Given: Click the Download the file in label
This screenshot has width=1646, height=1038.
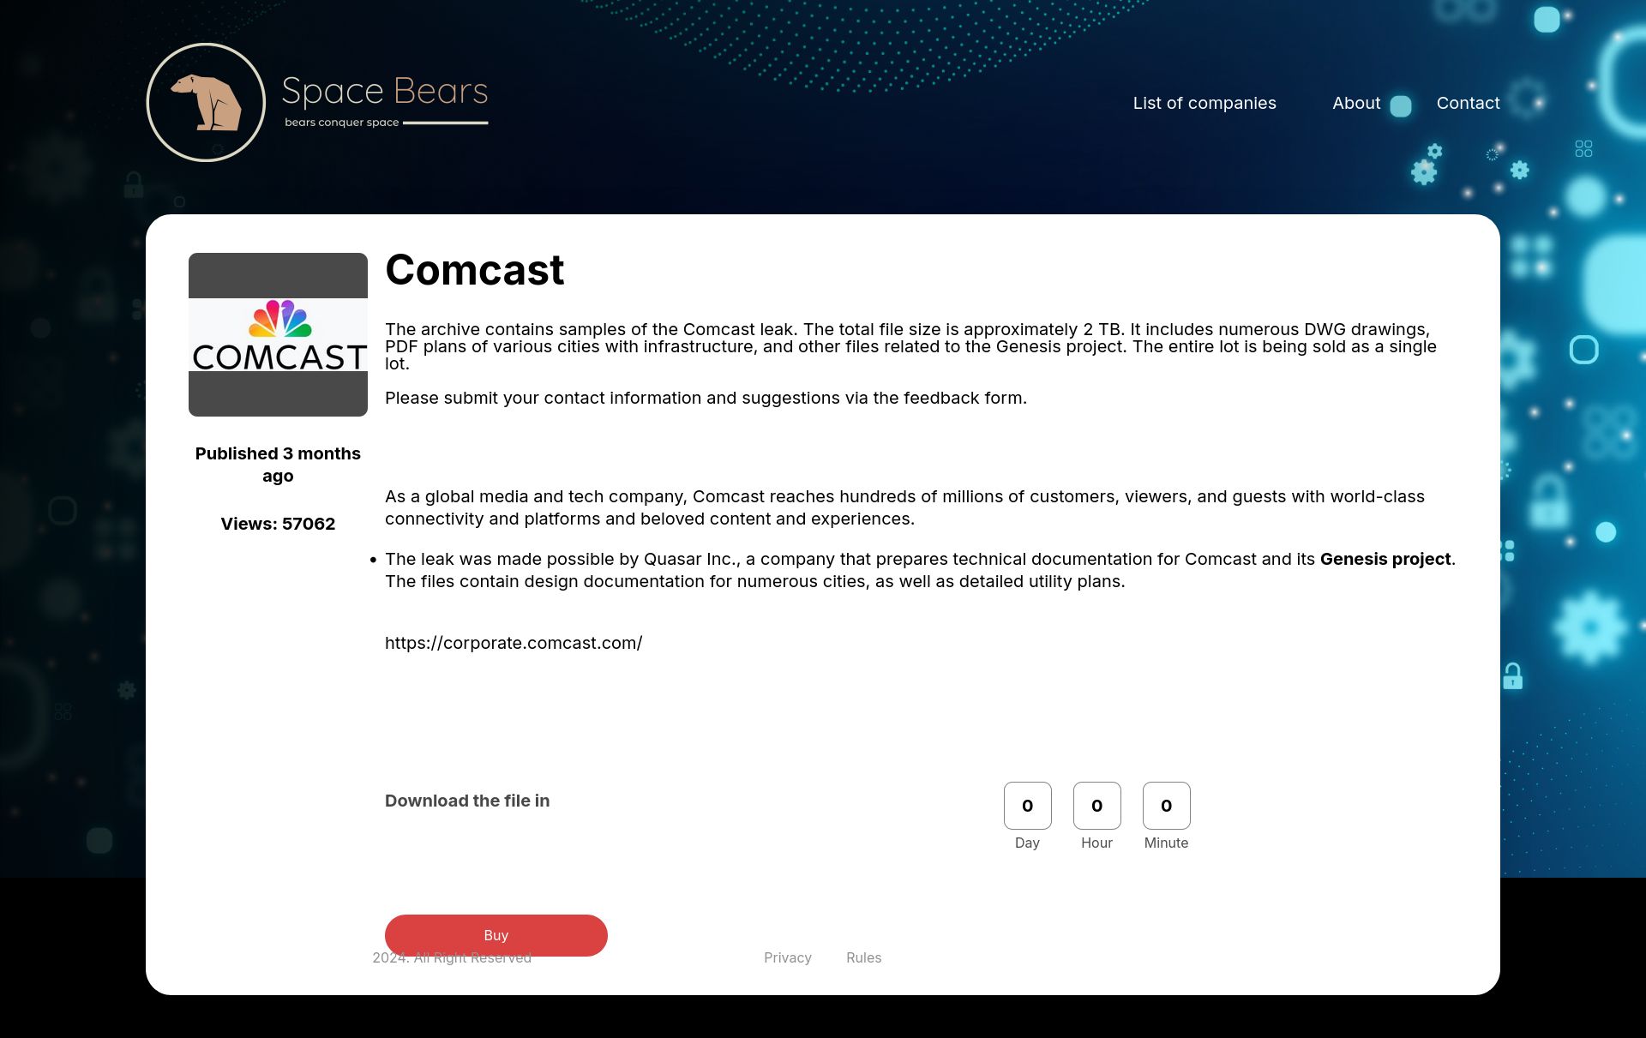Looking at the screenshot, I should point(467,801).
